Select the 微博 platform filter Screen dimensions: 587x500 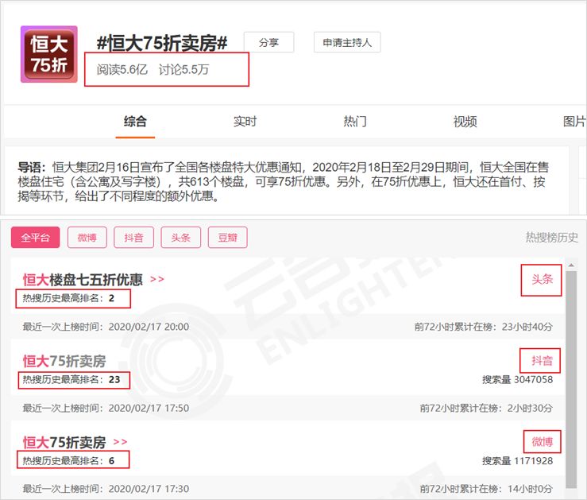point(87,238)
